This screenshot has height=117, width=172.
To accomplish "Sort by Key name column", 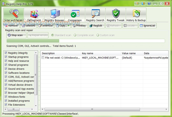I will 101,53.
